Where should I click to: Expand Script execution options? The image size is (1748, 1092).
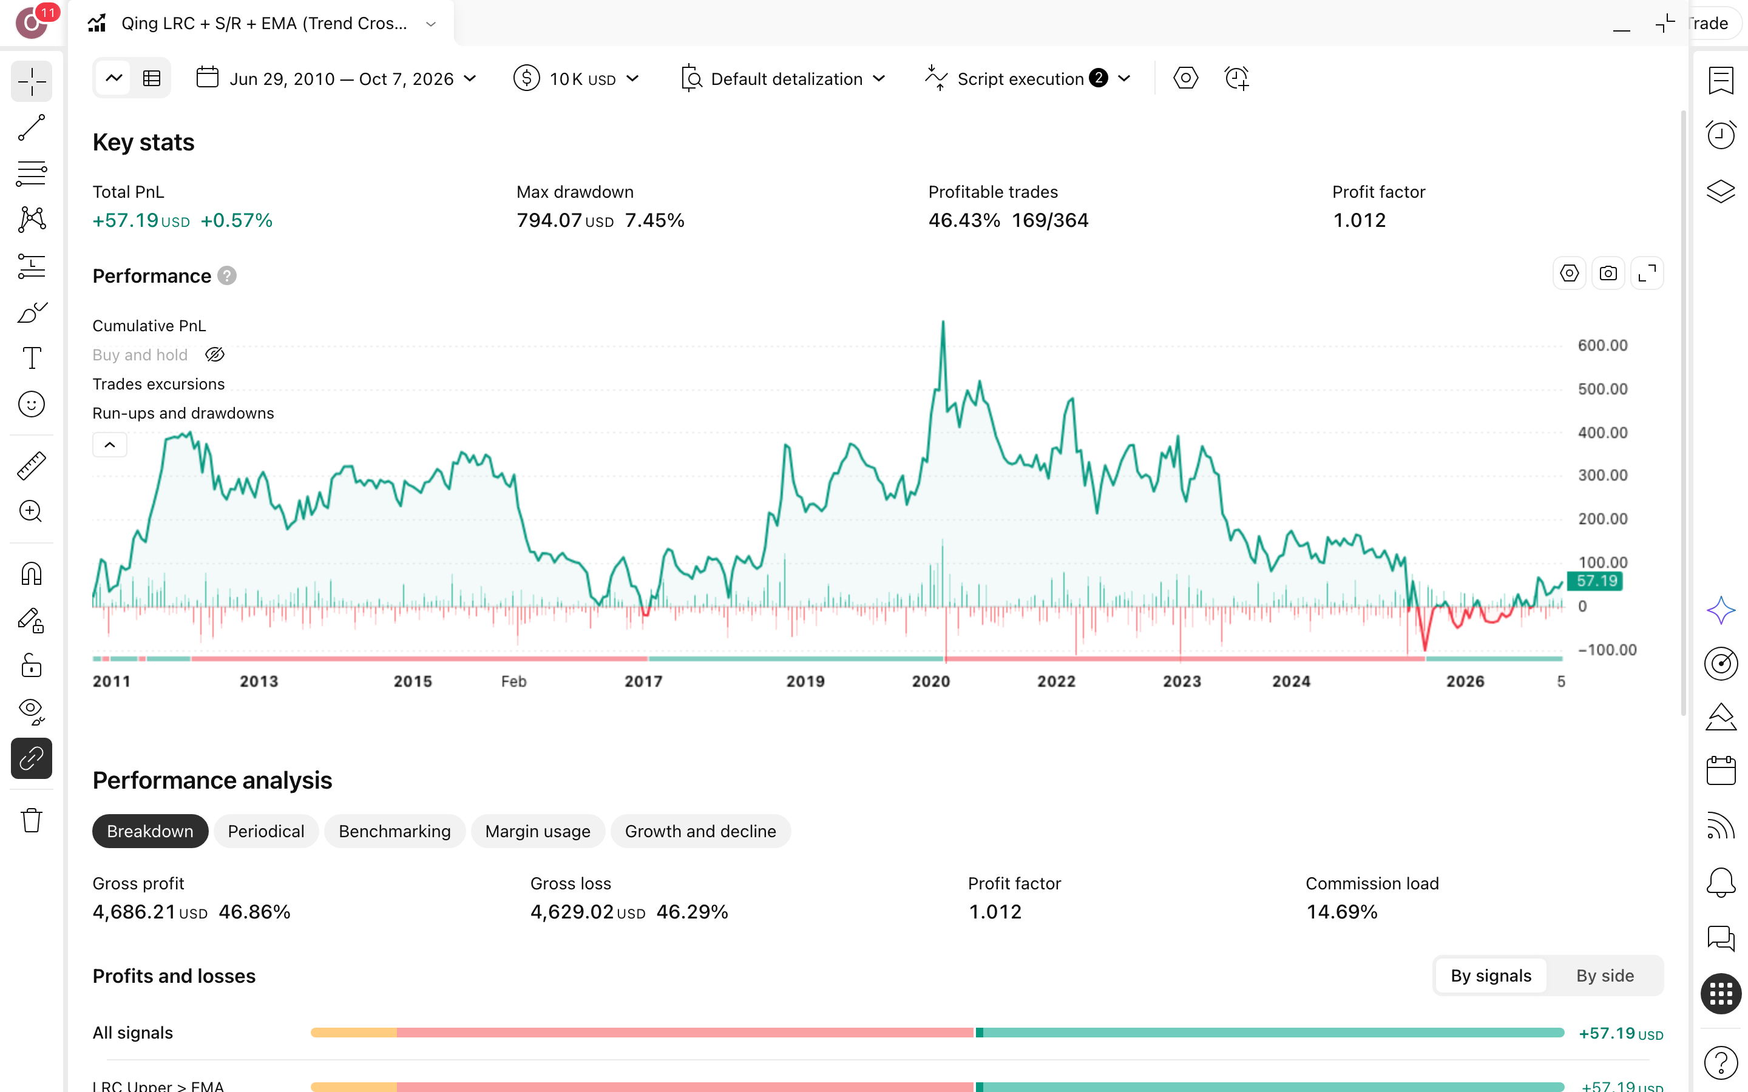click(1028, 78)
